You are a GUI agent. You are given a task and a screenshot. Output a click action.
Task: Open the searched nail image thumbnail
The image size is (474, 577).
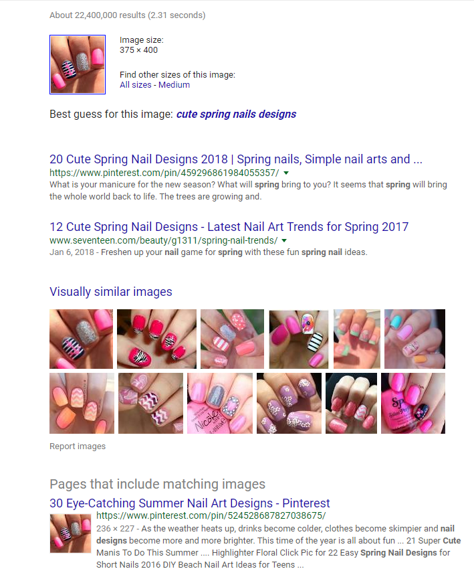(78, 64)
